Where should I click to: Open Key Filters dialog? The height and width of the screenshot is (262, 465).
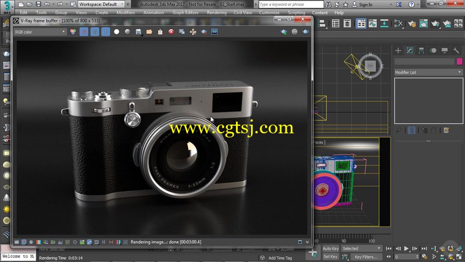click(366, 257)
